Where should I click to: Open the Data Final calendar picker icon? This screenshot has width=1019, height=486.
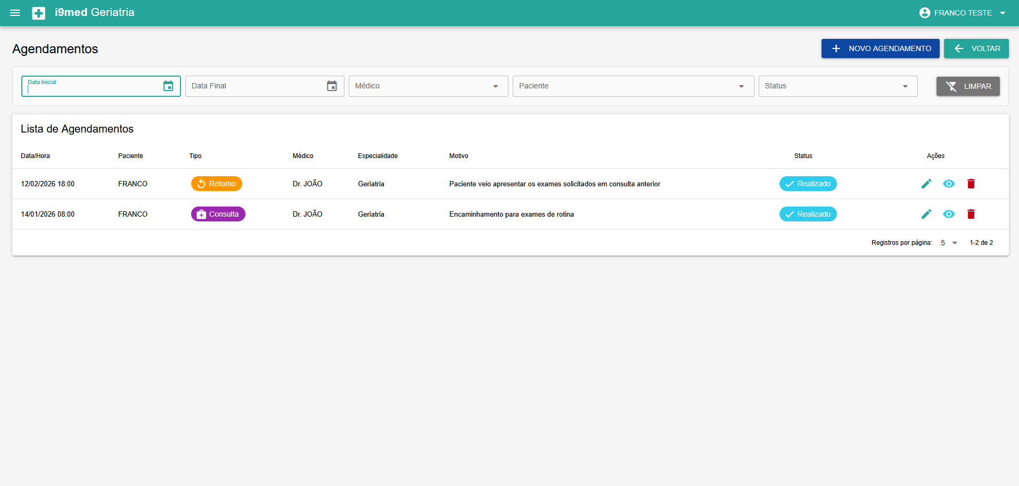pos(332,86)
